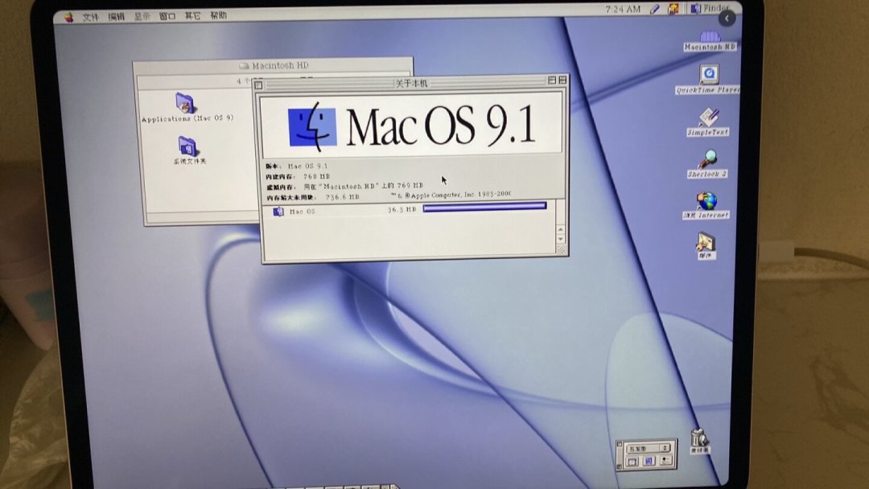This screenshot has height=489, width=869.
Task: Open the 帮助 menu
Action: click(x=218, y=15)
